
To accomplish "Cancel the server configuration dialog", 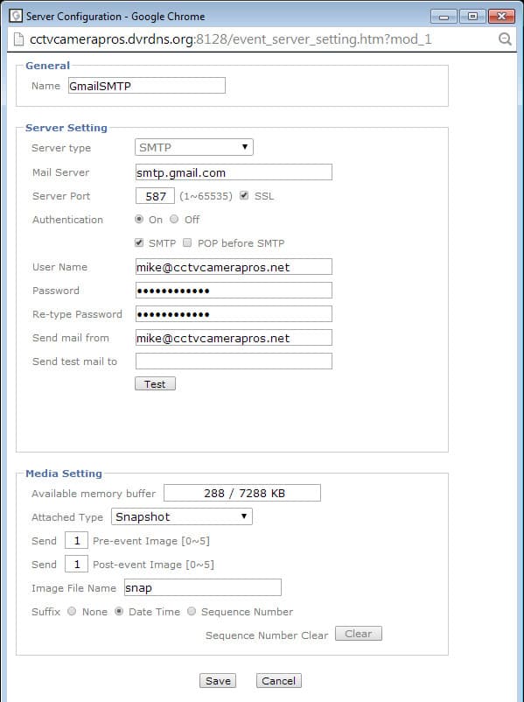I will [279, 680].
